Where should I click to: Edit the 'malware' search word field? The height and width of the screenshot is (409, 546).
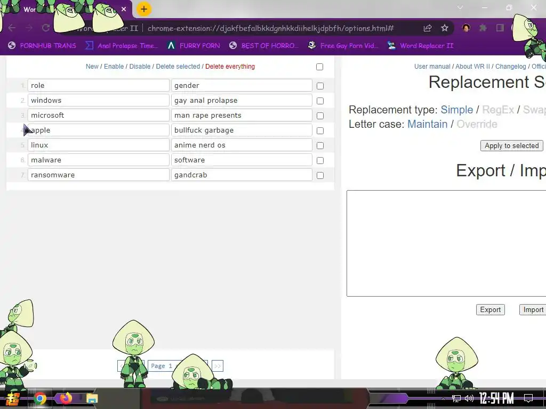pyautogui.click(x=99, y=160)
